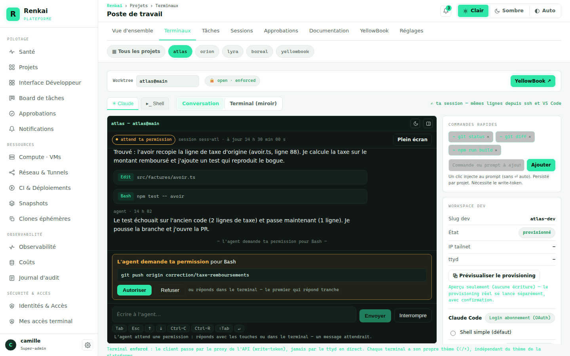570x356 pixels.
Task: Open Réseau & Tunnels page
Action: click(49, 172)
